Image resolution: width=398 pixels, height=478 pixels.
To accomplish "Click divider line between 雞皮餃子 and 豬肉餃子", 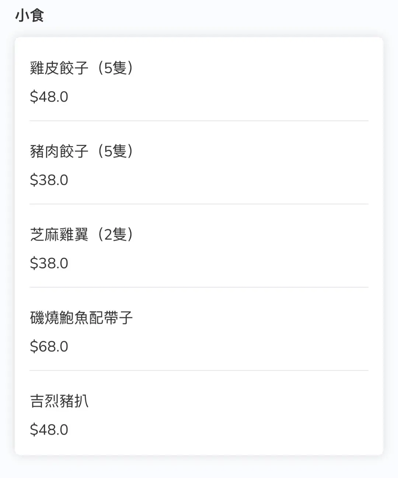I will (x=199, y=120).
